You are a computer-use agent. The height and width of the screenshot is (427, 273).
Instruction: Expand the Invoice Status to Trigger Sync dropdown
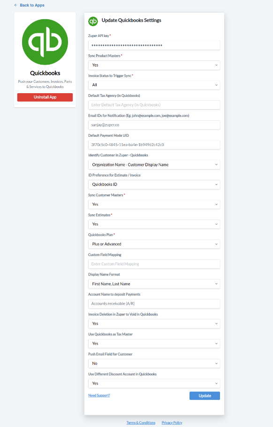(x=154, y=85)
